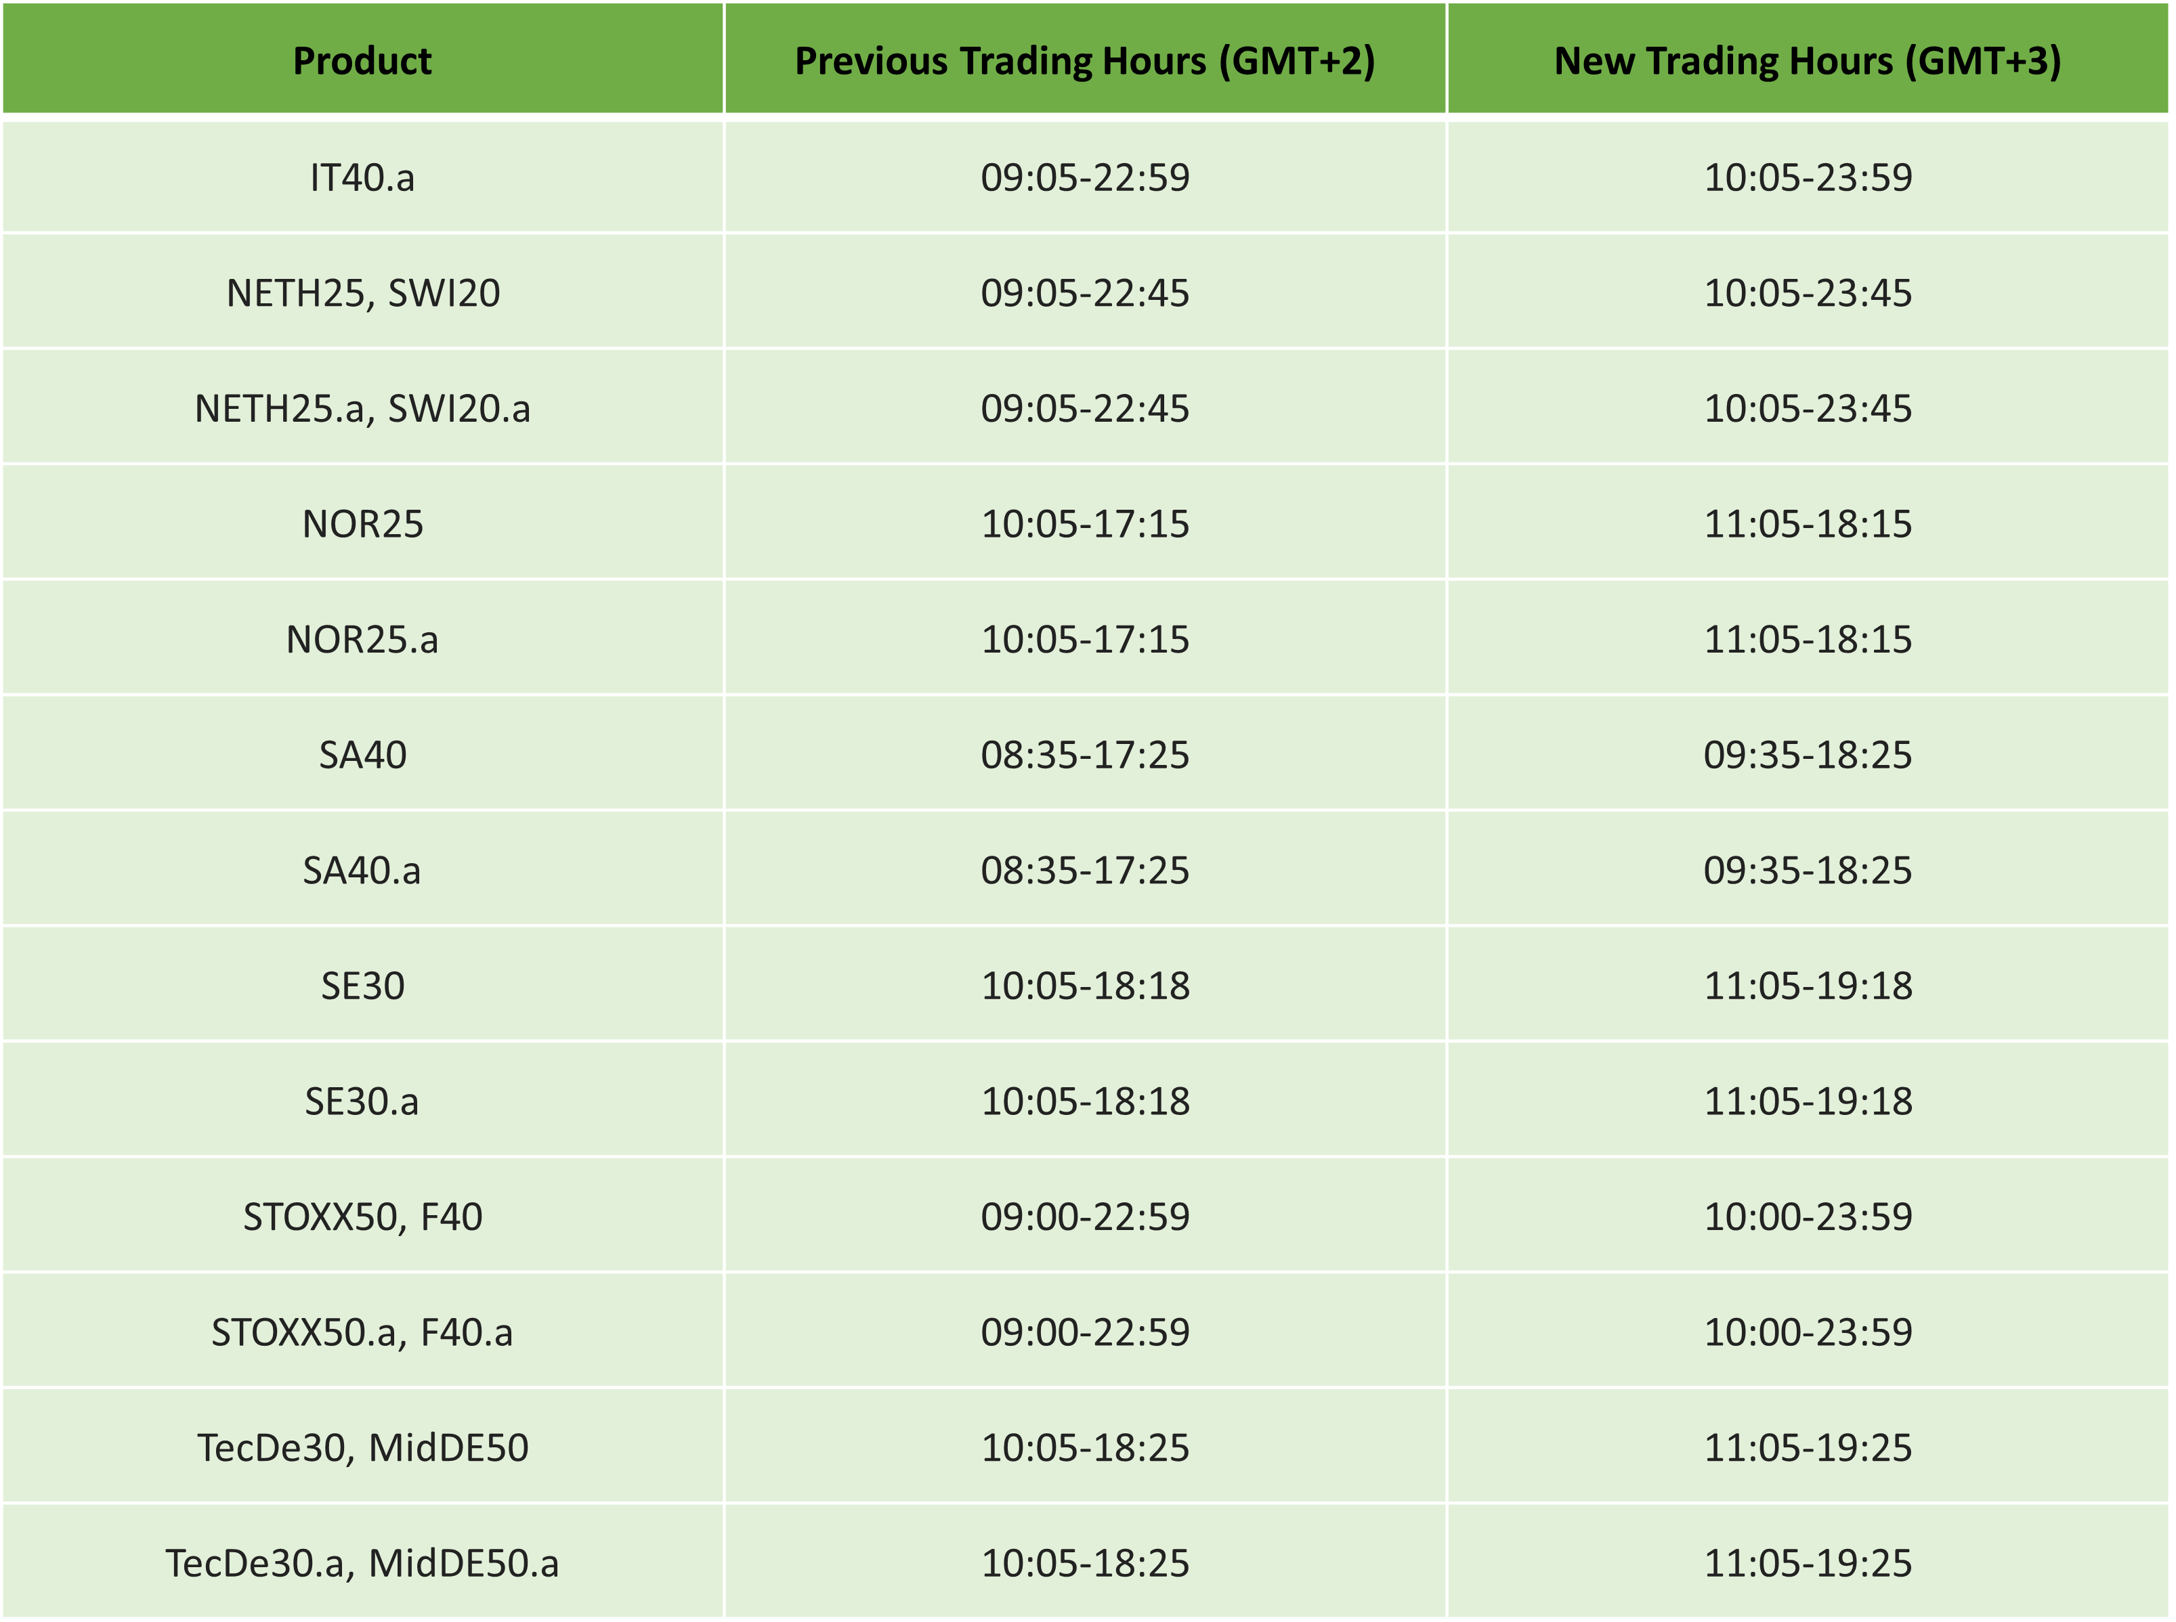The image size is (2176, 1622).
Task: Select IT40.a new hours 10:05-23:59
Action: click(x=1808, y=178)
